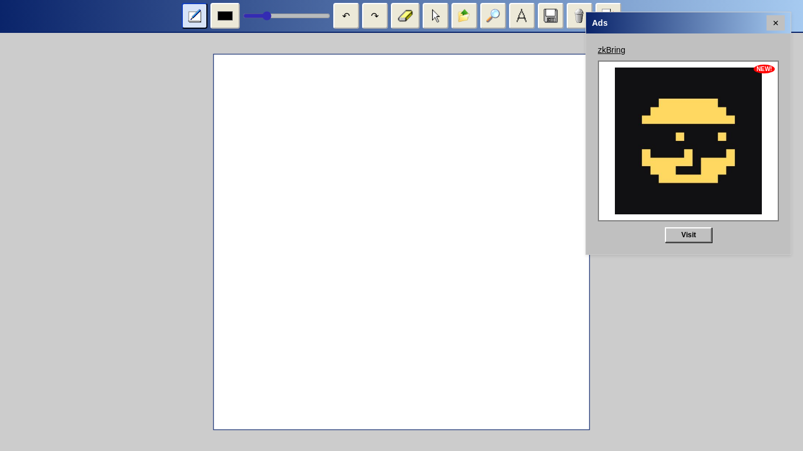Choose the pointer selection tool
This screenshot has height=451, width=803.
[x=436, y=16]
